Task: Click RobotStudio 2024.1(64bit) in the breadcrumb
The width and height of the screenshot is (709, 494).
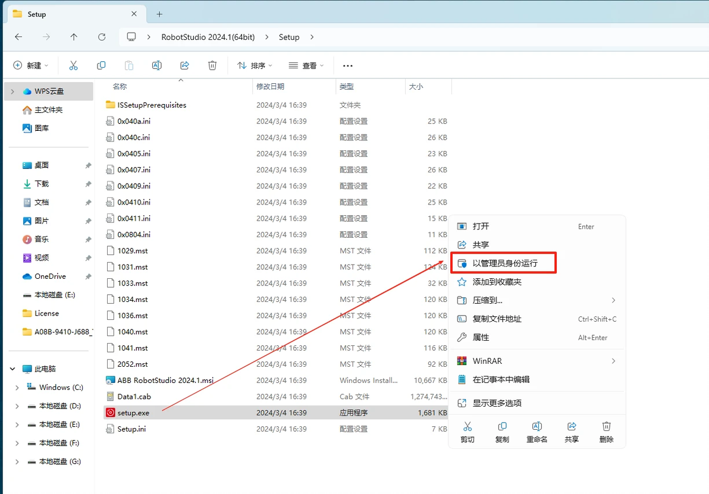Action: click(208, 37)
